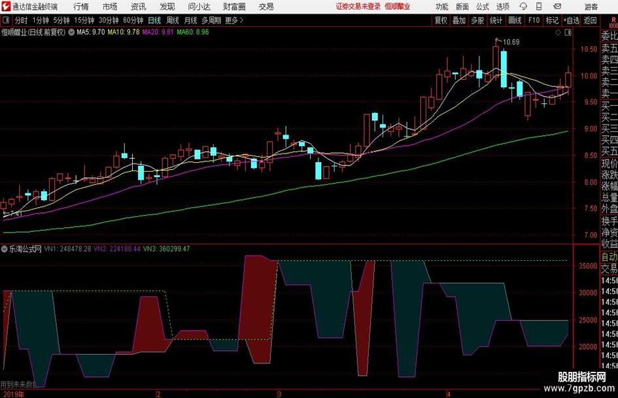The width and height of the screenshot is (618, 398).
Task: Click the F10 company info button
Action: [534, 20]
